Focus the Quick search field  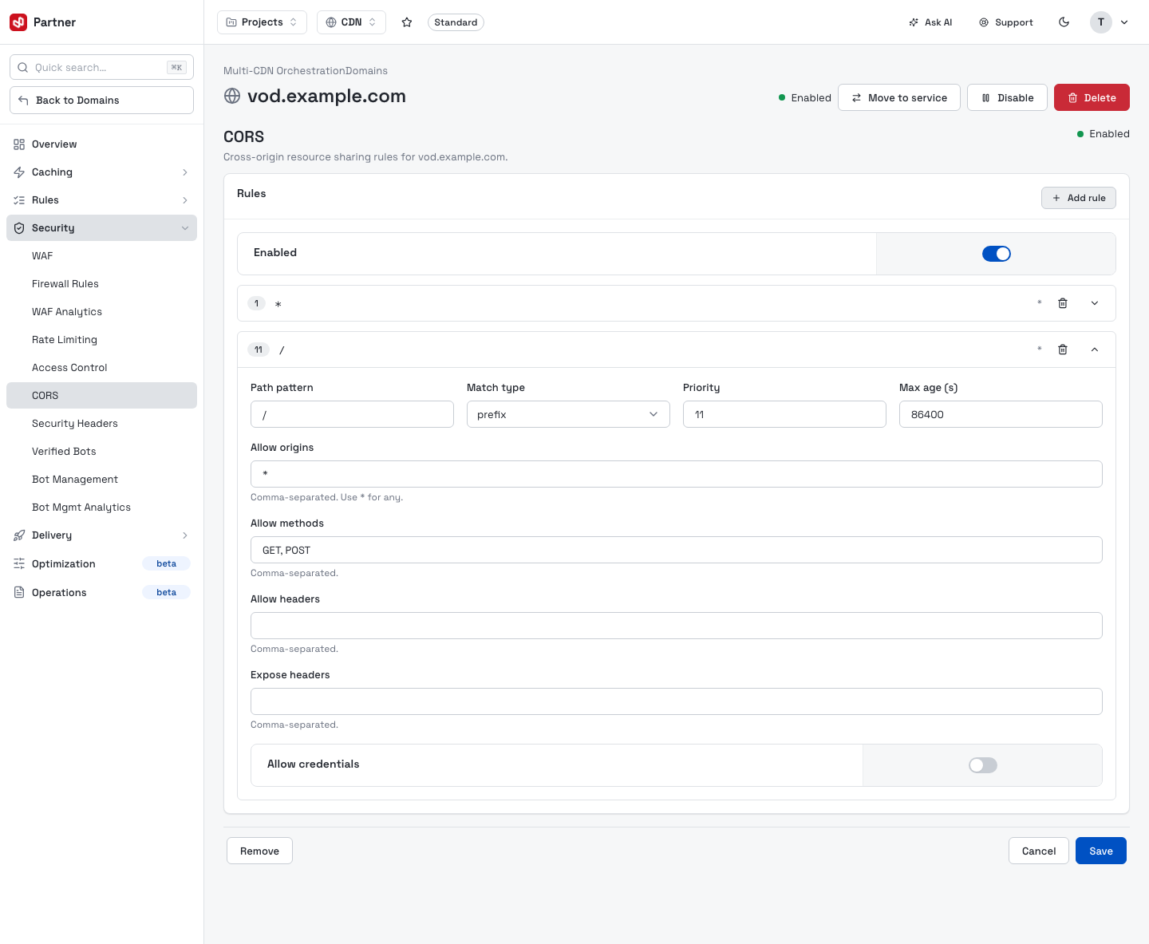pyautogui.click(x=101, y=67)
